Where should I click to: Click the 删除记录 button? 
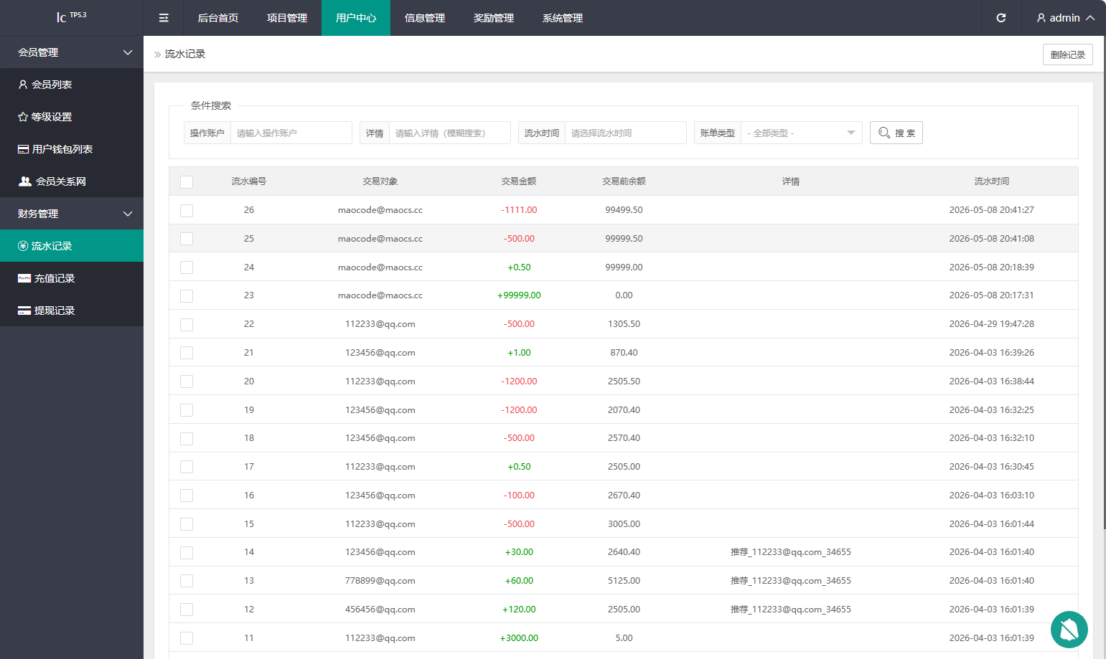[x=1067, y=54]
